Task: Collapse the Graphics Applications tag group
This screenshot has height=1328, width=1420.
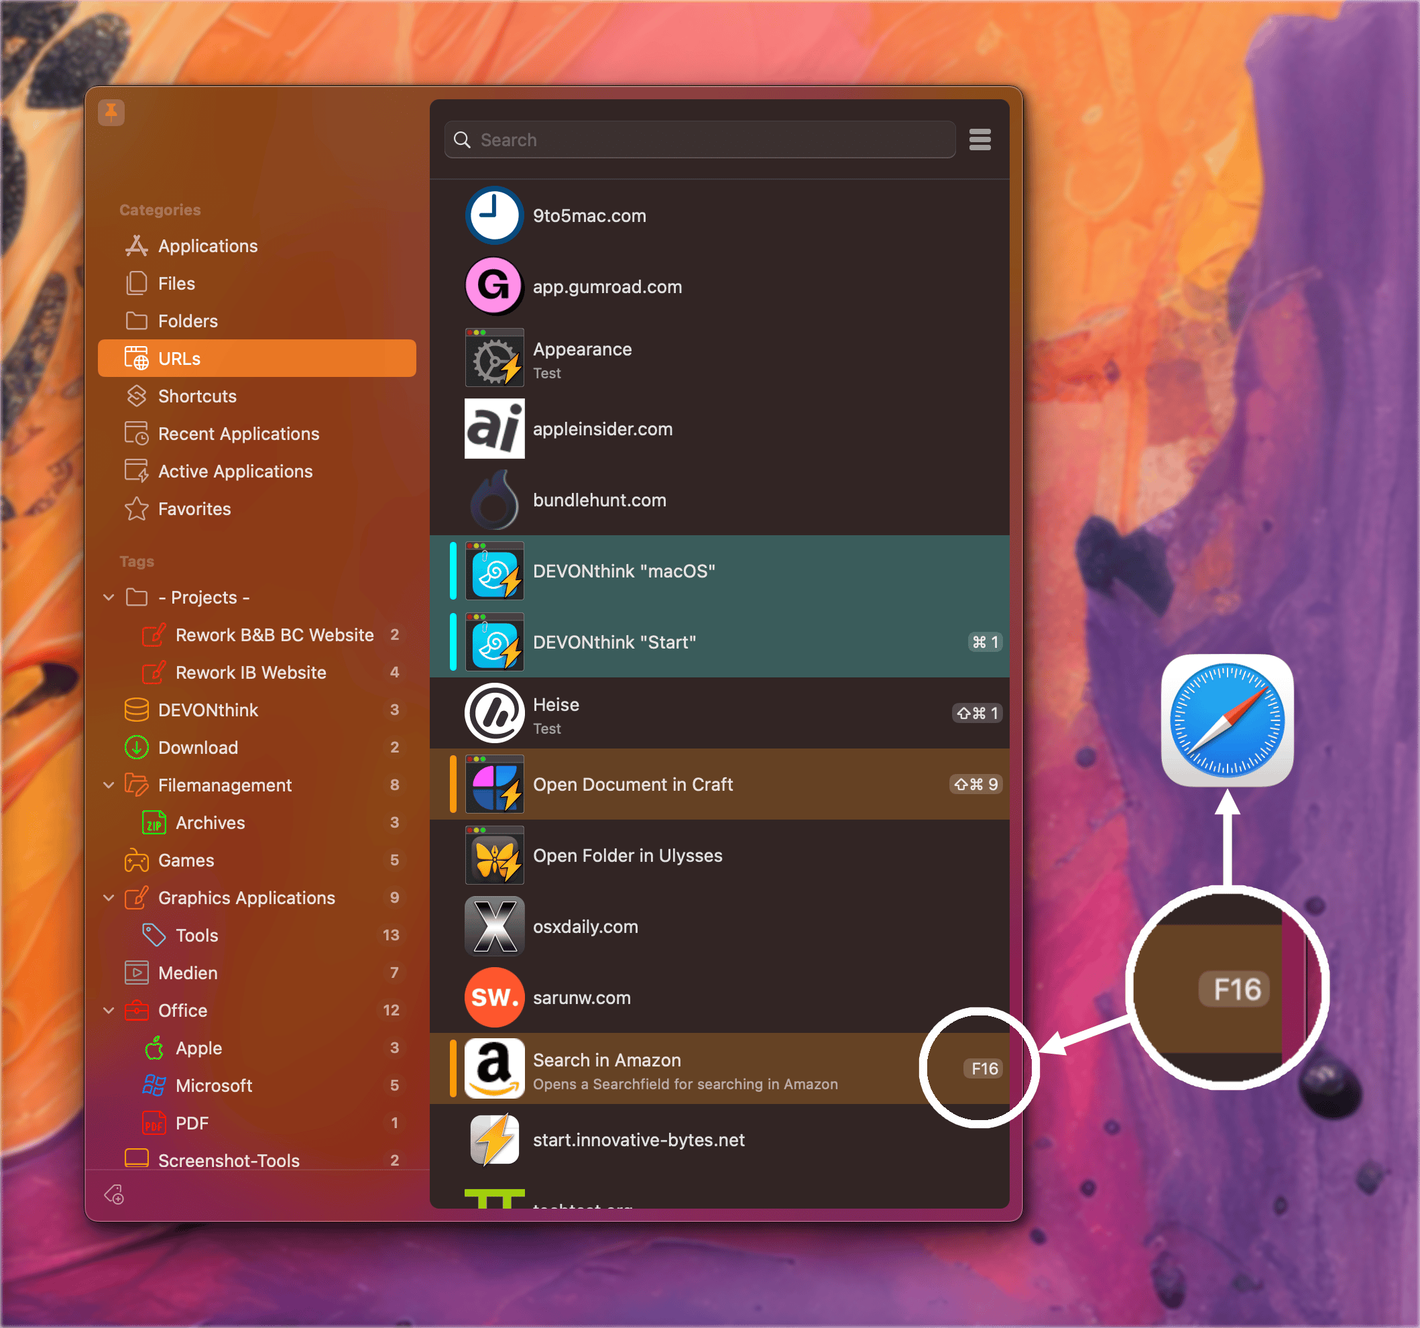Action: [109, 897]
